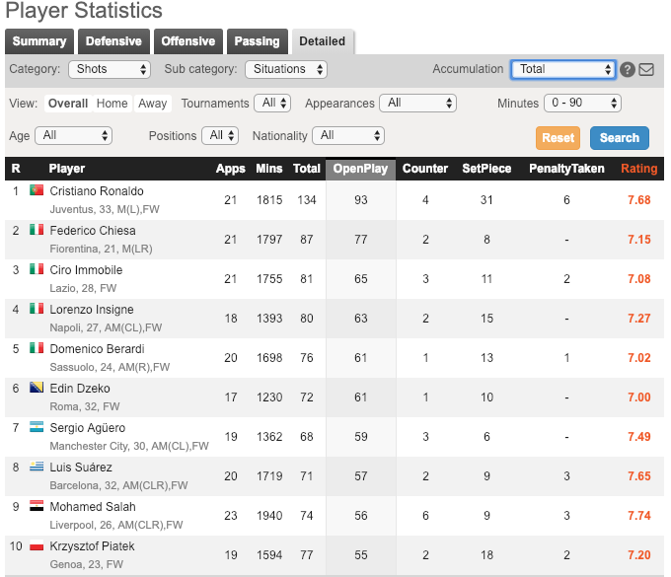Click Egypt flag beside Mohamed Salah
671x577 pixels.
(37, 506)
